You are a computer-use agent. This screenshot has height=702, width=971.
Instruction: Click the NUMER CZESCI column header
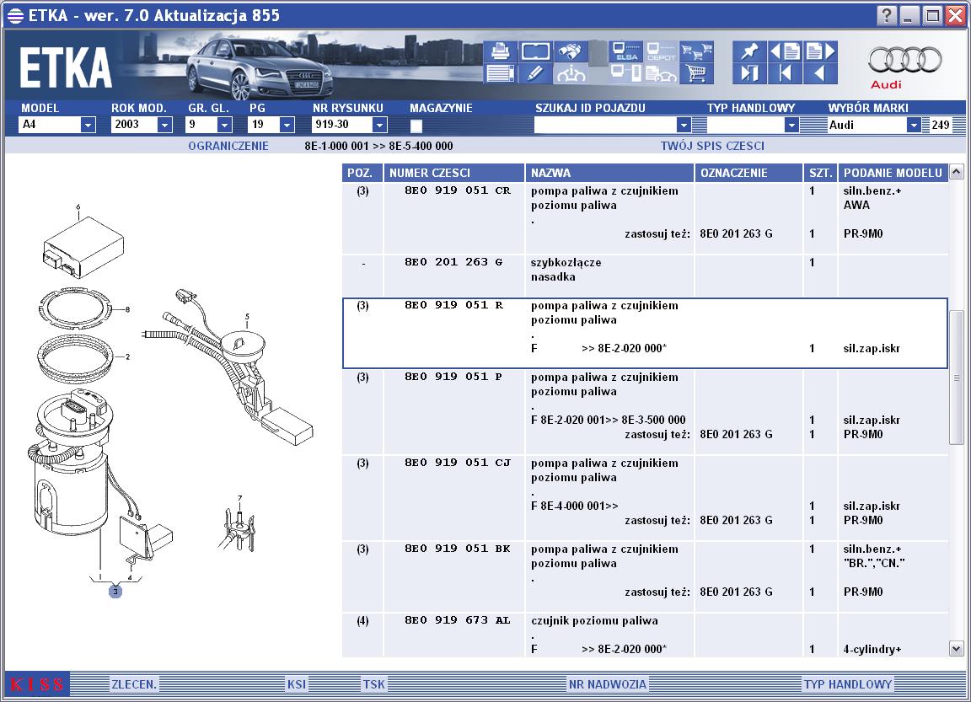(x=454, y=173)
